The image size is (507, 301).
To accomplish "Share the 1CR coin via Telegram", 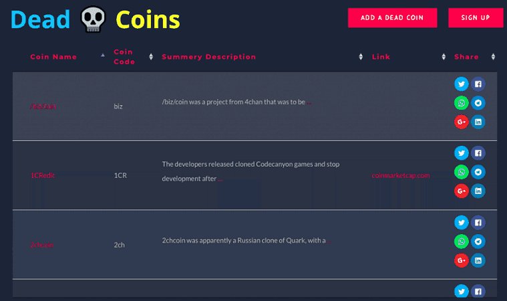I will 478,172.
